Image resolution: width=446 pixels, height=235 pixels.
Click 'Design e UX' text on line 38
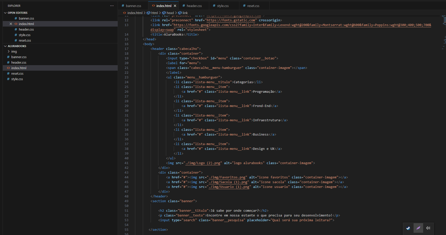pos(264,149)
